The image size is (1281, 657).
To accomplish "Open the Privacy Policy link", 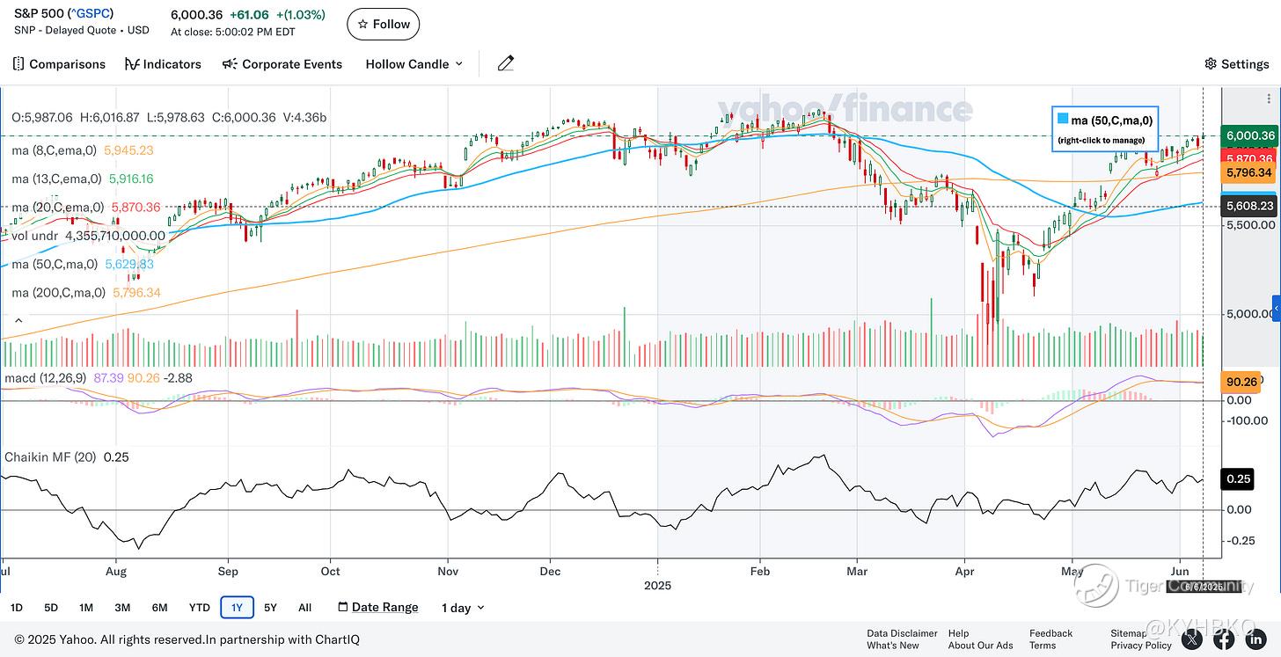I will coord(1141,646).
